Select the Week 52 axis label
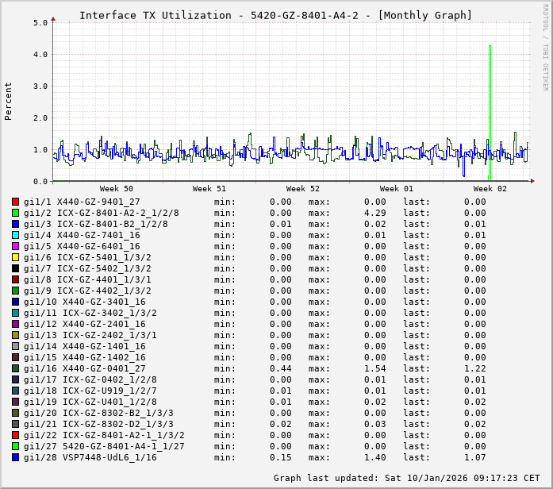Viewport: 553px width, 489px height. coord(302,189)
